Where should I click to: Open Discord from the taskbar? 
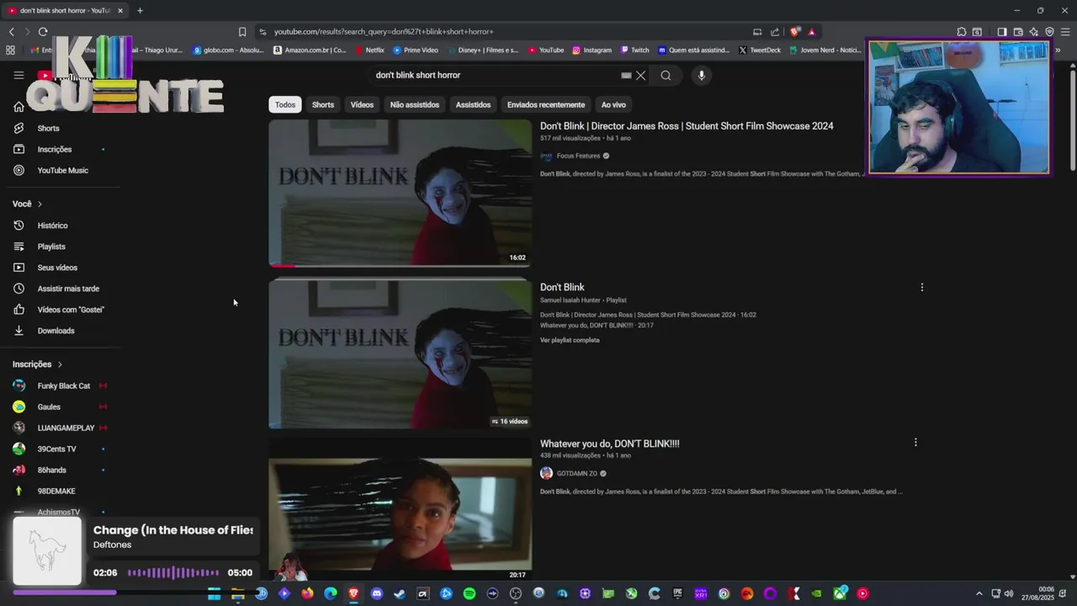click(376, 593)
